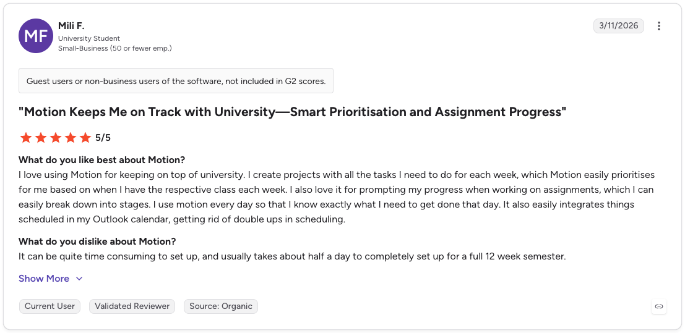The height and width of the screenshot is (333, 685).
Task: Click the chevron beside Show More
Action: pos(79,279)
